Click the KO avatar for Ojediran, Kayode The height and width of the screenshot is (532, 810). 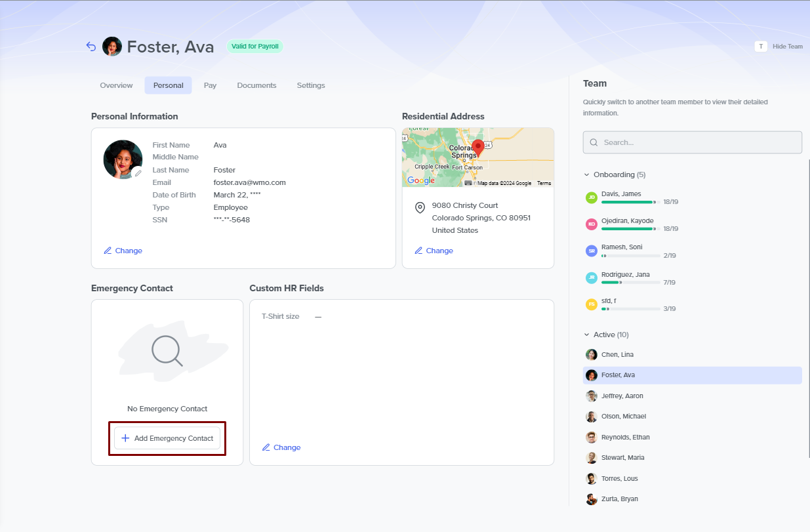[591, 224]
